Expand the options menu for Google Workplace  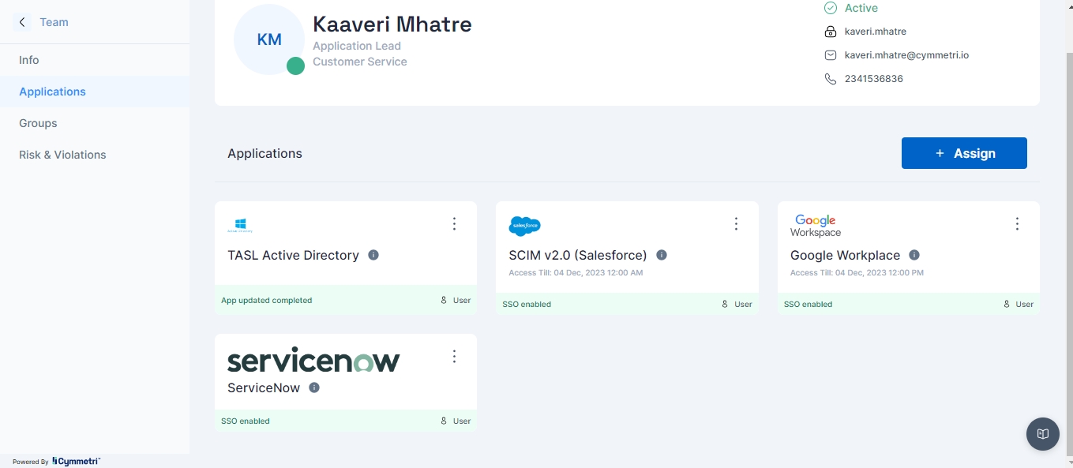coord(1017,224)
